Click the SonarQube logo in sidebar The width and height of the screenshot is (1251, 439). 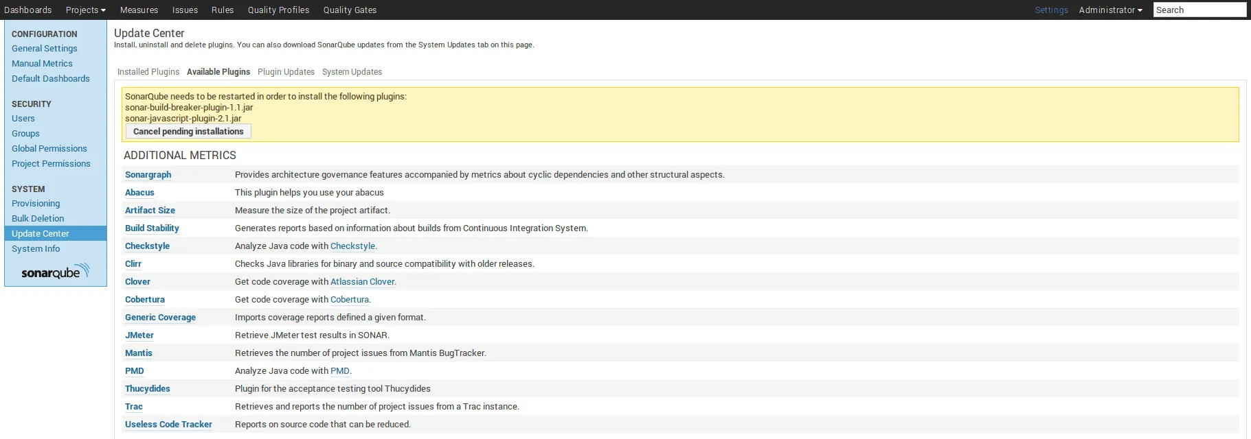(x=55, y=271)
